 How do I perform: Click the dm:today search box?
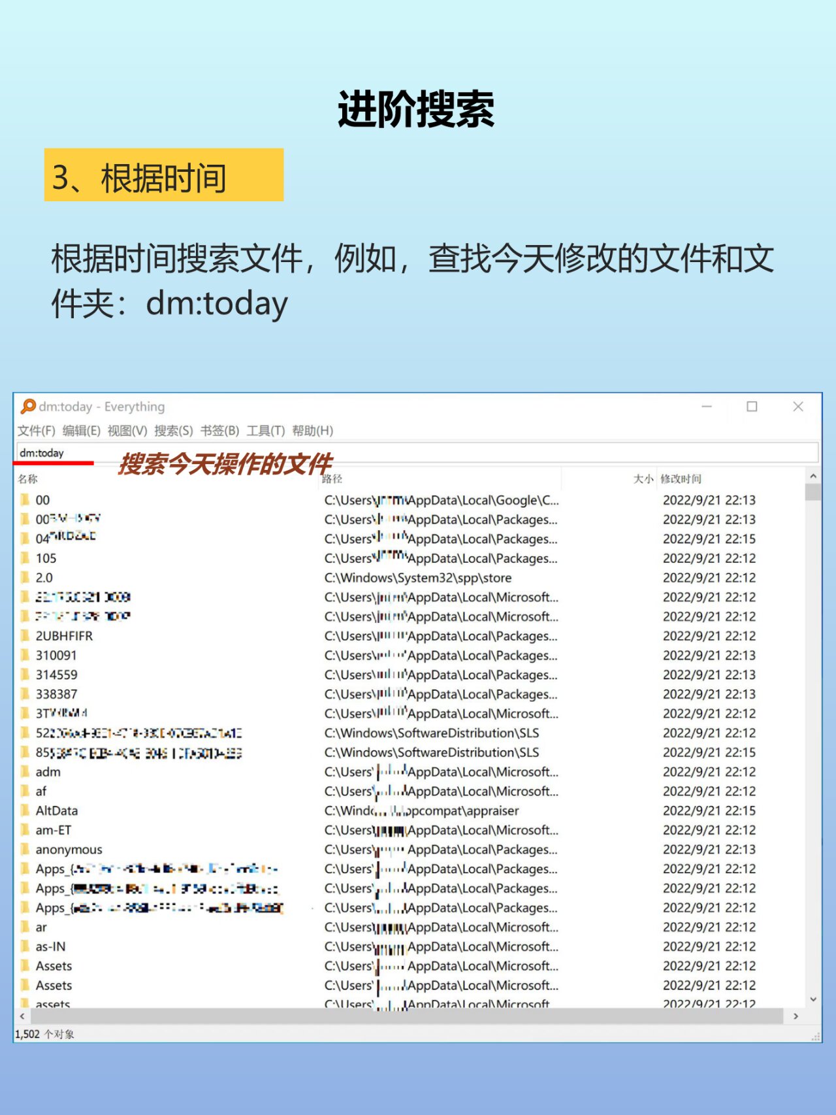click(x=417, y=453)
